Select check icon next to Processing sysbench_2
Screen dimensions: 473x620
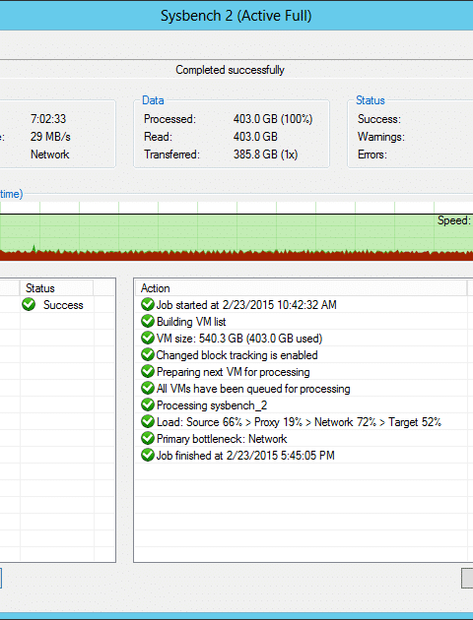pos(148,404)
